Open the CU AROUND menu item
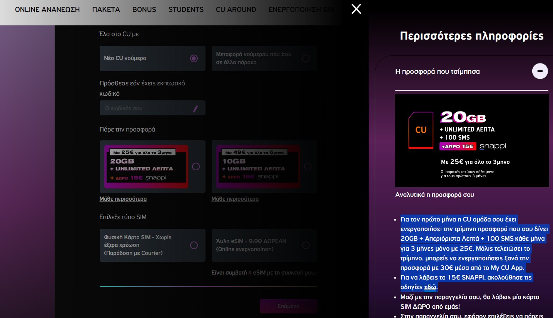The width and height of the screenshot is (553, 318). [236, 10]
